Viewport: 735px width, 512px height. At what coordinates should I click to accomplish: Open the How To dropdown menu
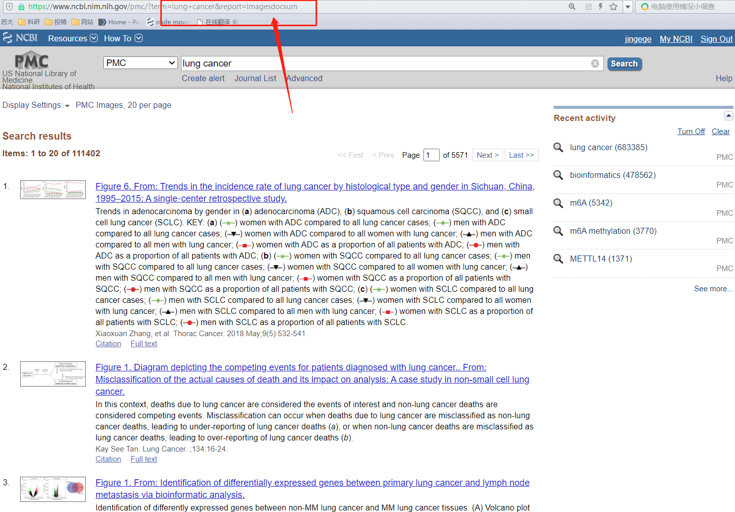point(123,38)
